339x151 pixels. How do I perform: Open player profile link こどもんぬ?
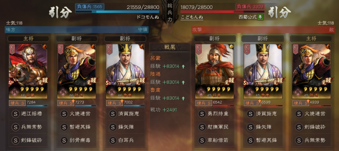pos(192,17)
